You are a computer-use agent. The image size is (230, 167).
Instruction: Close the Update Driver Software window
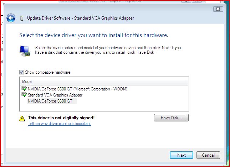click(218, 9)
